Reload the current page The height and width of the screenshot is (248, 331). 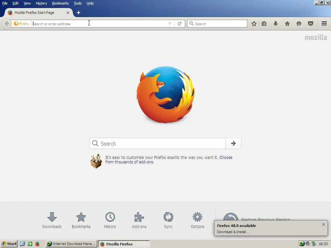pos(180,24)
